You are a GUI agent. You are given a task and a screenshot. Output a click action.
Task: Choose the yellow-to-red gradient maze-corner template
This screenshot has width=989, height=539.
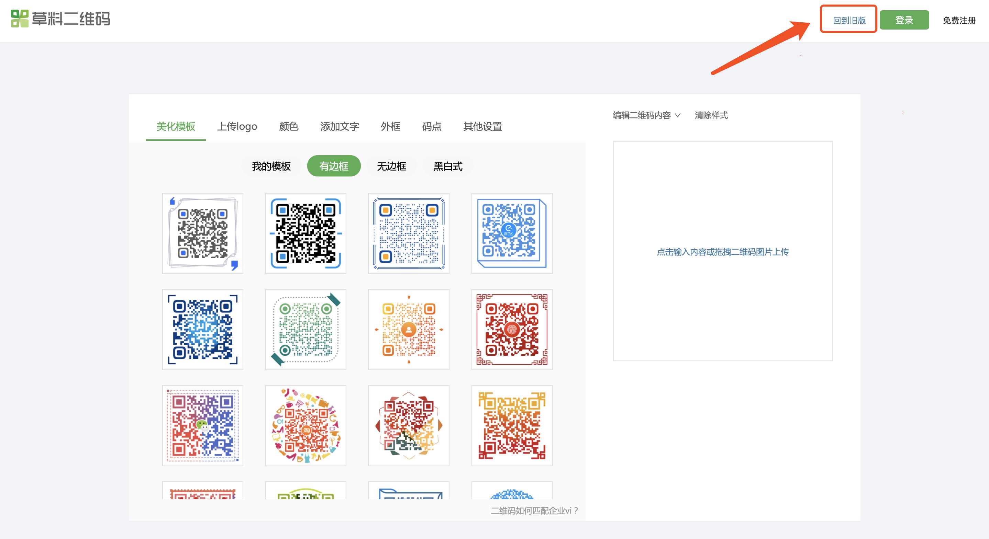click(512, 425)
